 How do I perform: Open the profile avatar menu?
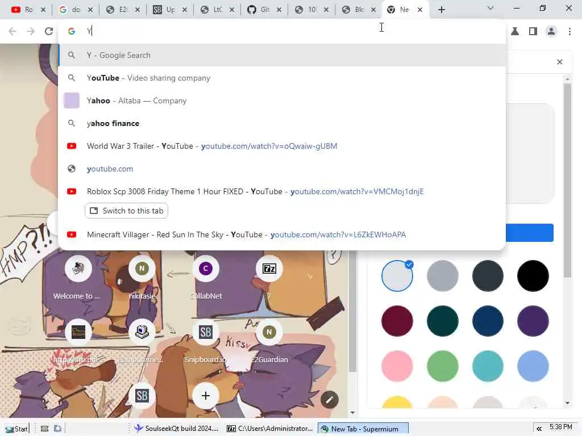(551, 31)
